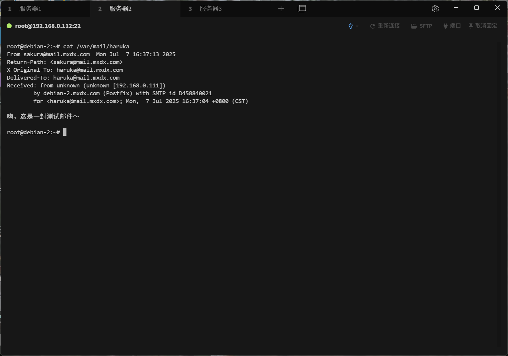Viewport: 508px width, 356px height.
Task: Add a new session tab with plus icon
Action: (281, 9)
